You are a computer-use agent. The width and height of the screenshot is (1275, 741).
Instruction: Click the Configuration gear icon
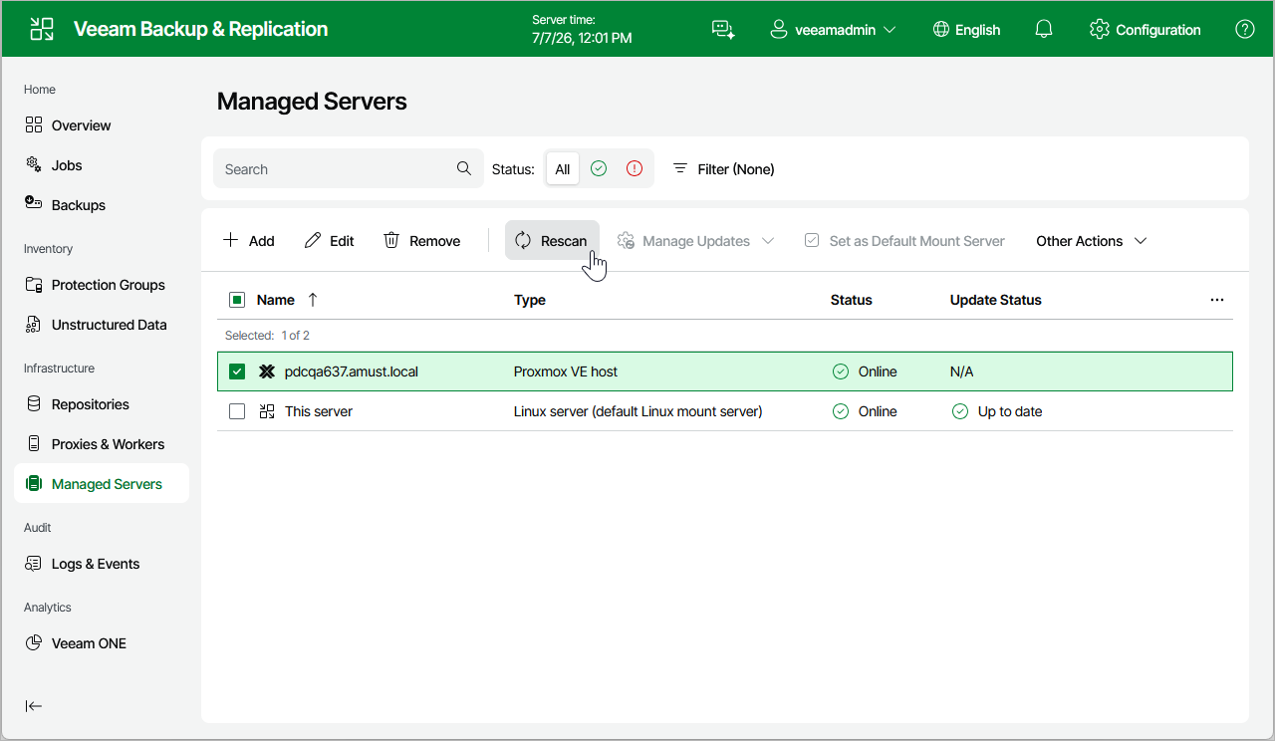point(1100,29)
